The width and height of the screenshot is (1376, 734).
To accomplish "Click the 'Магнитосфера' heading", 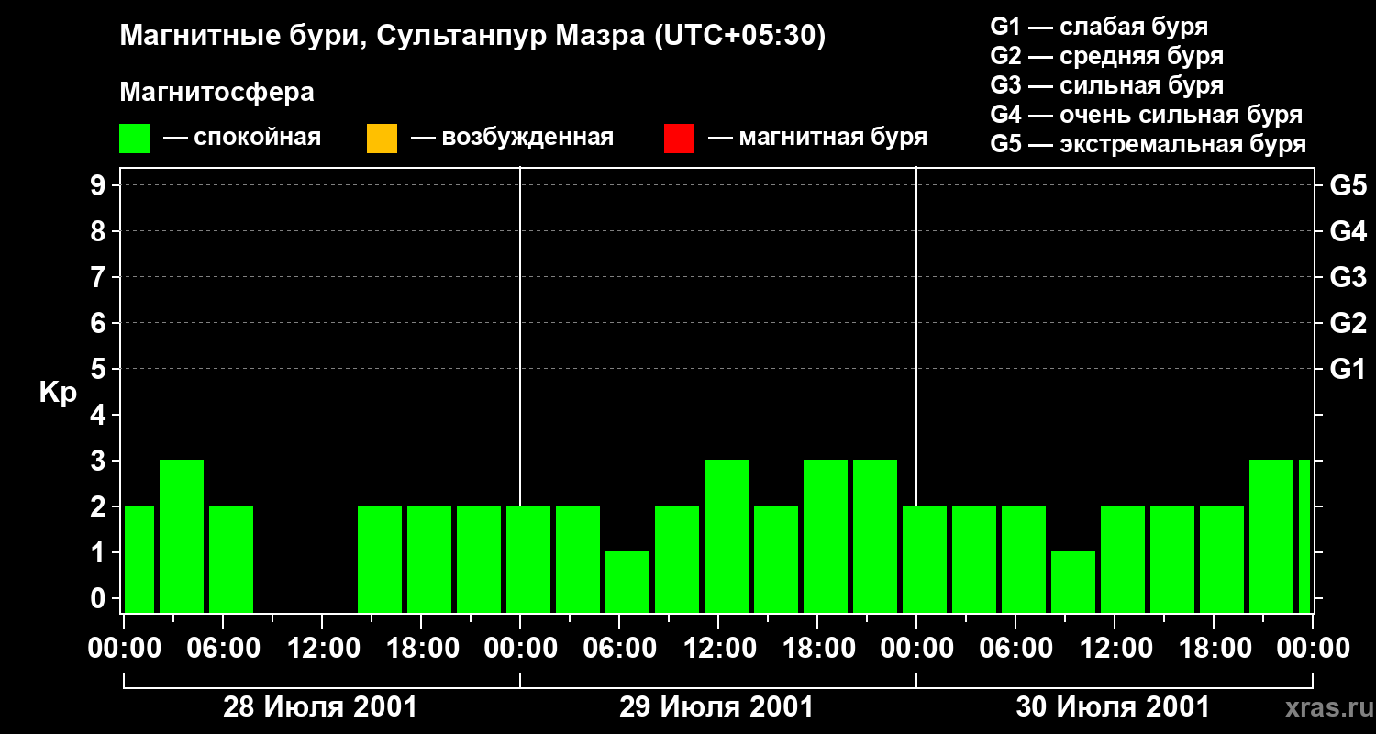I will [x=217, y=93].
